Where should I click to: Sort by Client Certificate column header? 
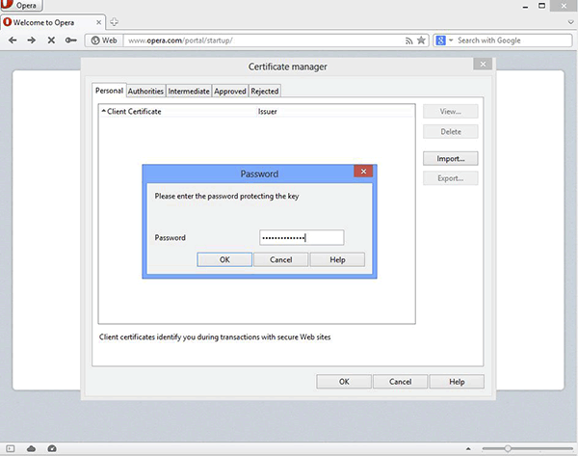click(177, 112)
